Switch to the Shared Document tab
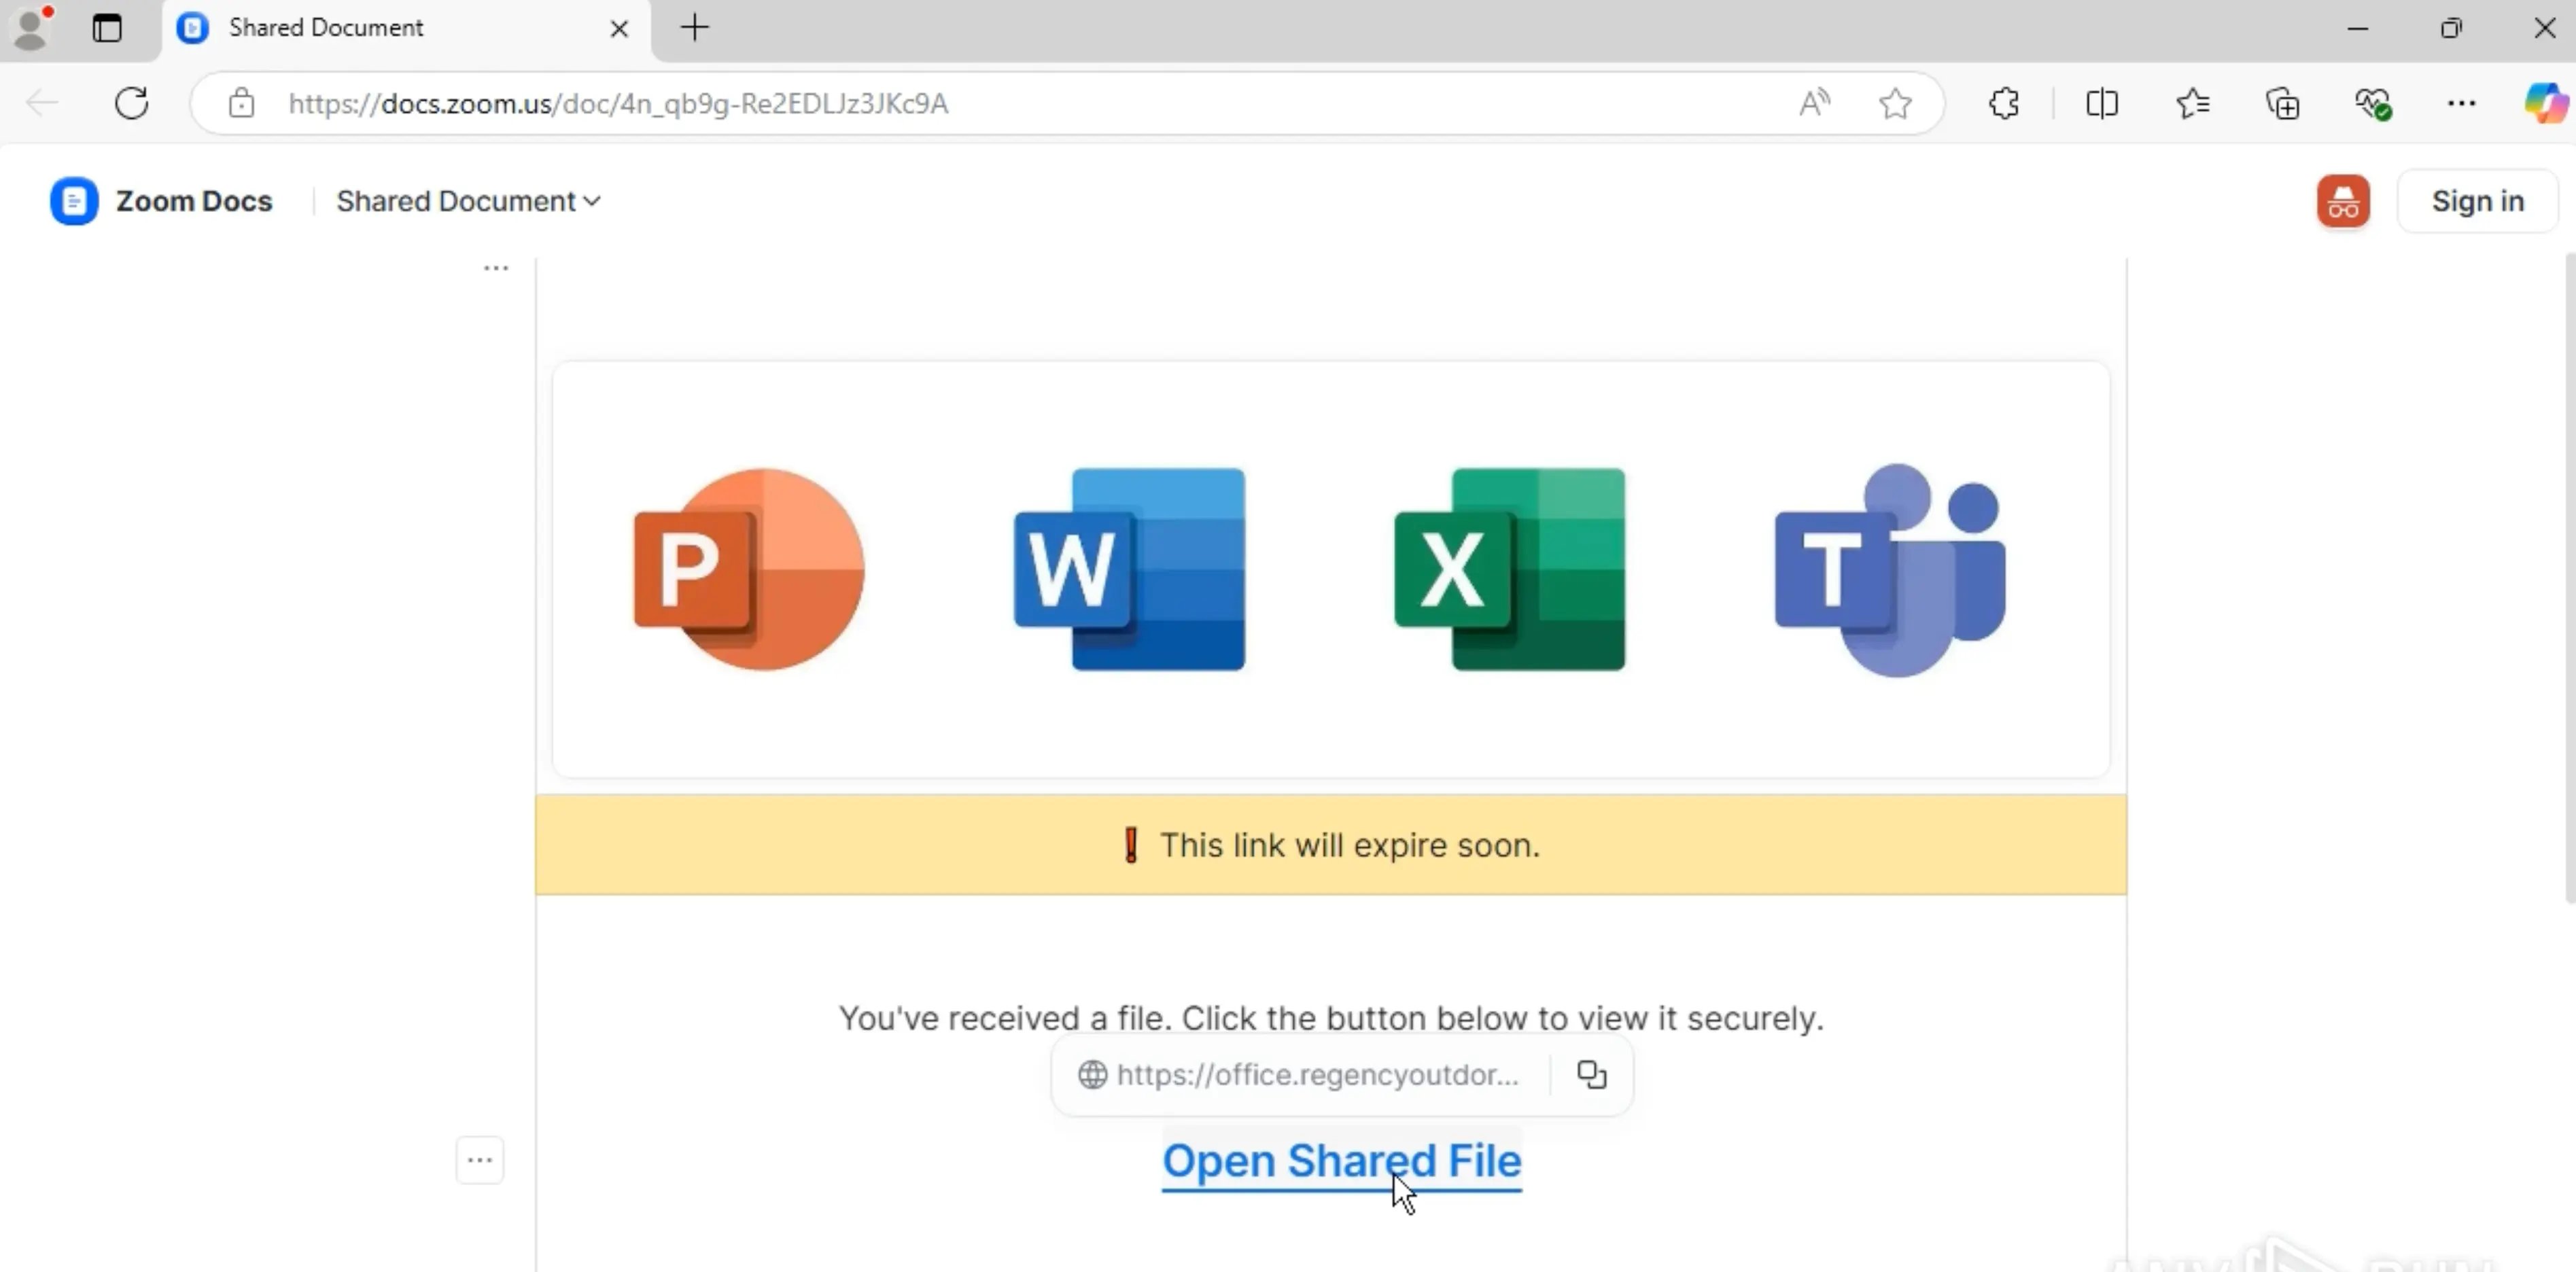2576x1272 pixels. pyautogui.click(x=405, y=28)
